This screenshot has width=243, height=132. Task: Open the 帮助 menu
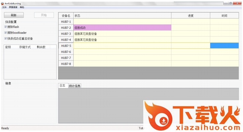pyautogui.click(x=22, y=7)
